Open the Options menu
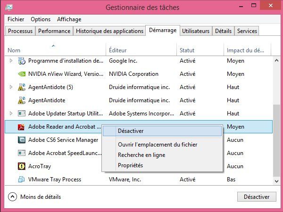Viewport: 283px width, 212px height. 41,19
